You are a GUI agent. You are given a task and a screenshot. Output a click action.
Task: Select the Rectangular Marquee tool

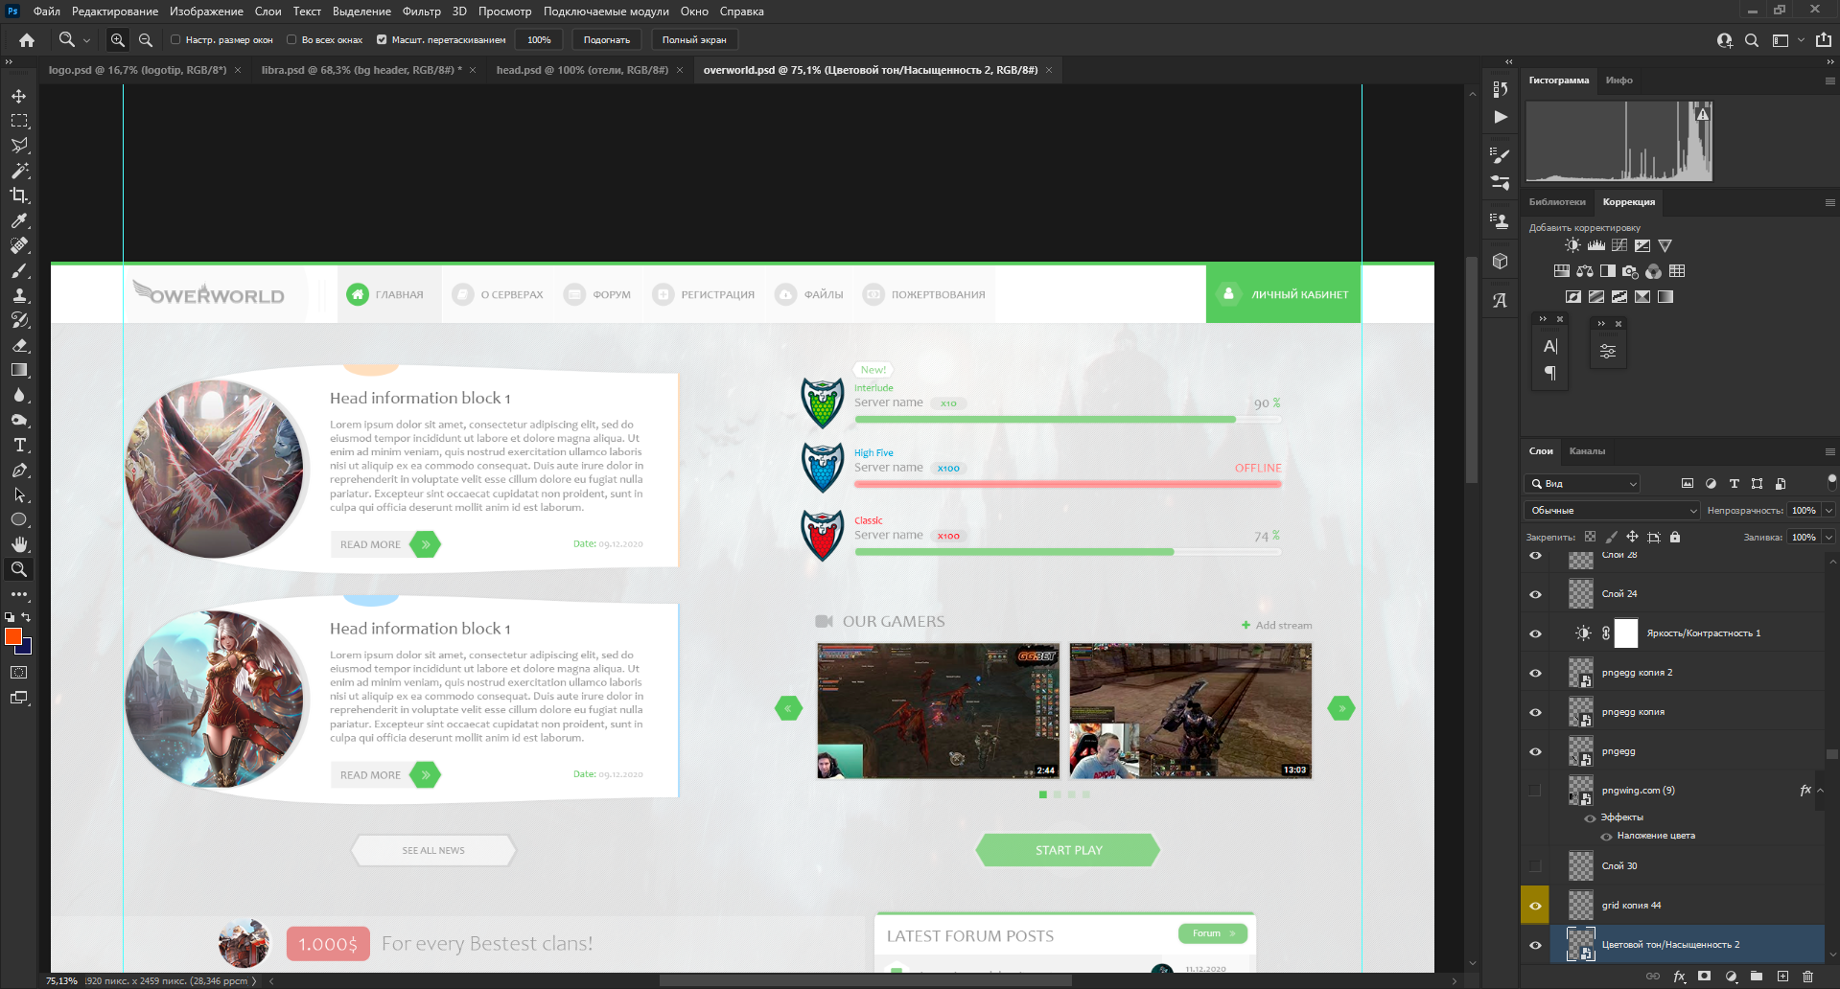(18, 121)
